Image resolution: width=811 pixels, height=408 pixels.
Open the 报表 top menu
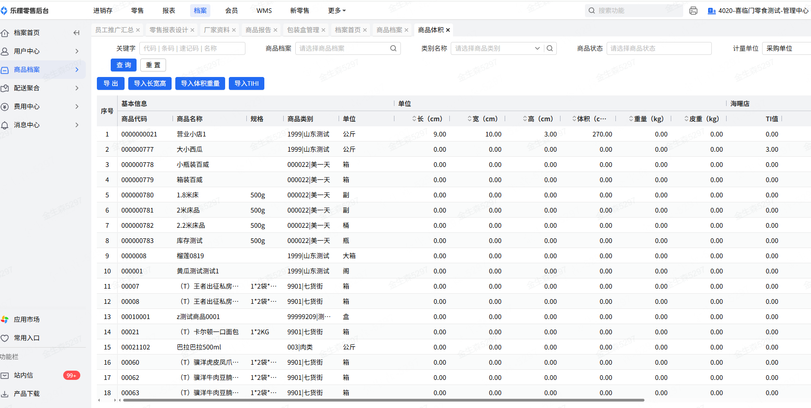pos(169,11)
